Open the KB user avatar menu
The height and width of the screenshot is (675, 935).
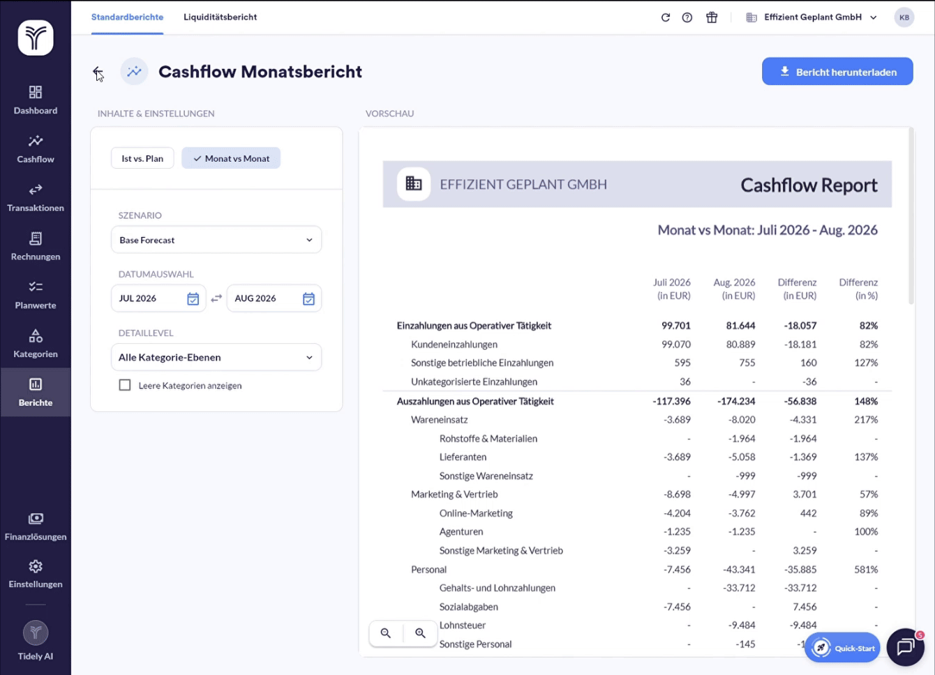904,17
